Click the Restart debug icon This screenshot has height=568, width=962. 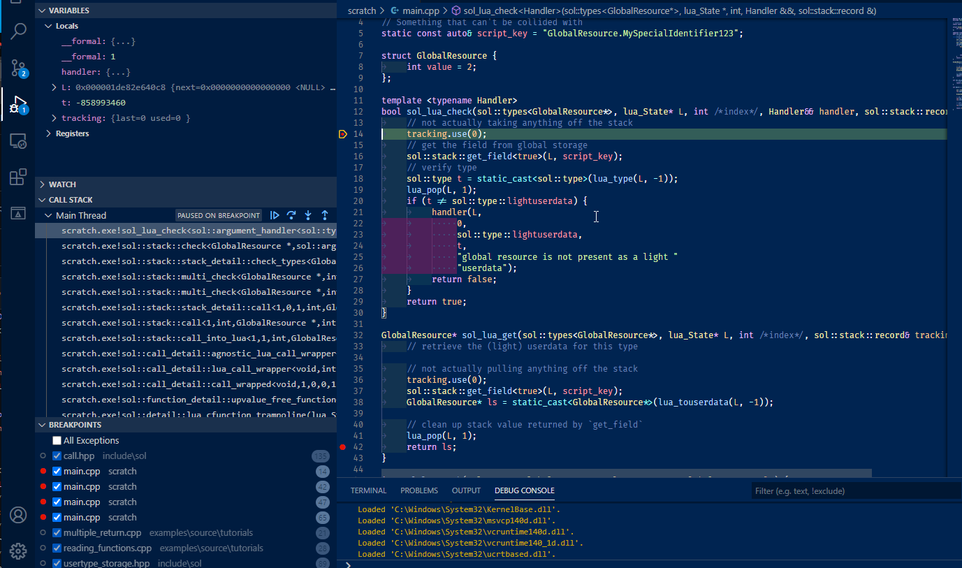click(x=291, y=215)
